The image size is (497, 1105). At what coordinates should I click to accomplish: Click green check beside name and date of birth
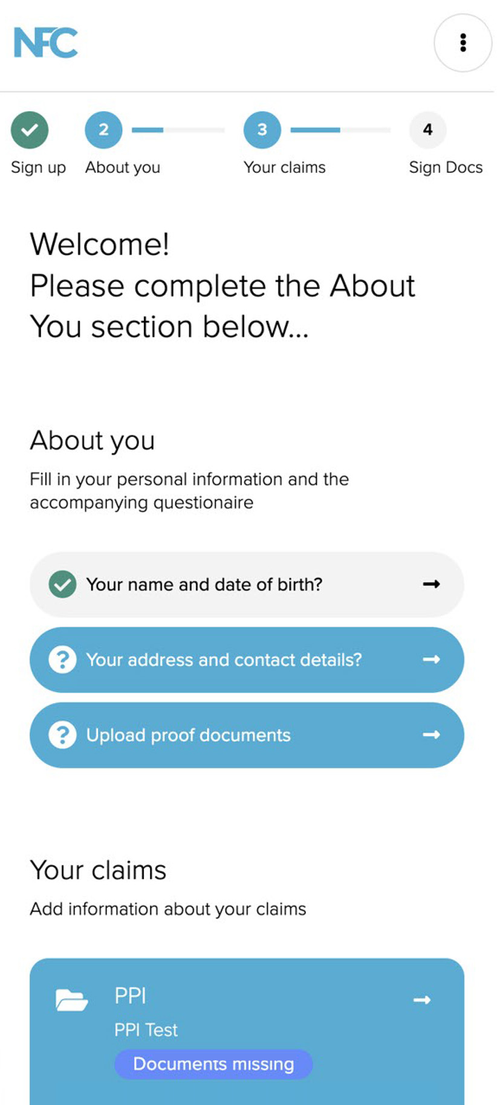coord(62,585)
